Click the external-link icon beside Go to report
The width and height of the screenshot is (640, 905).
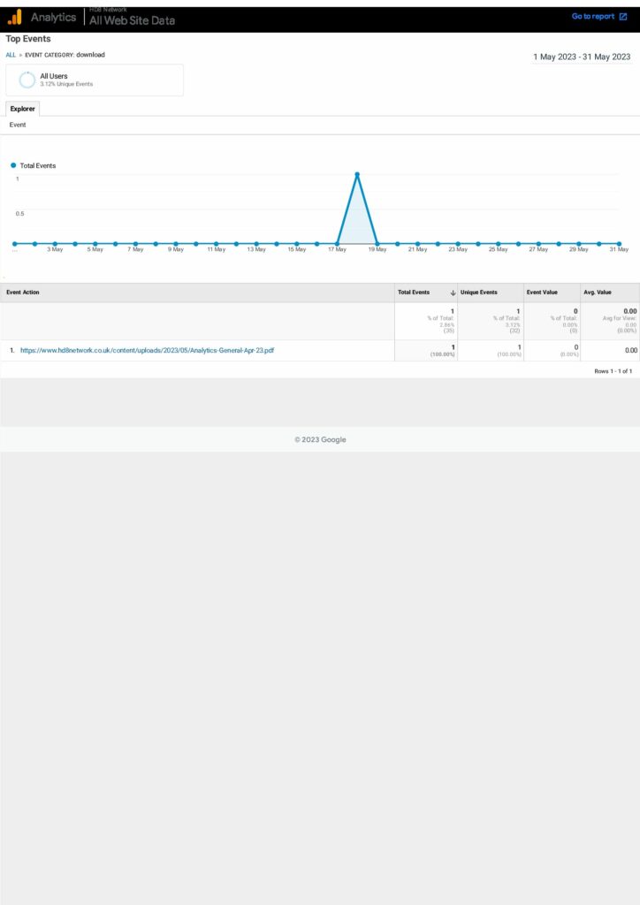[x=623, y=17]
